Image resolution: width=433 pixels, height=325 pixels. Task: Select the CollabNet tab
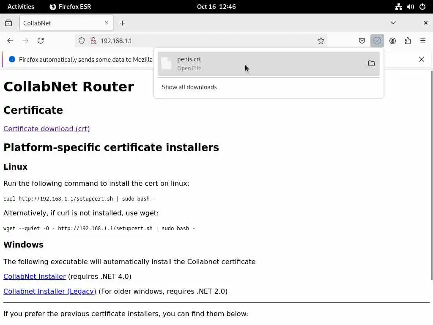click(66, 23)
